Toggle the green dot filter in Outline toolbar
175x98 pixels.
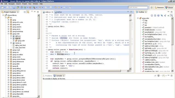click(168, 16)
